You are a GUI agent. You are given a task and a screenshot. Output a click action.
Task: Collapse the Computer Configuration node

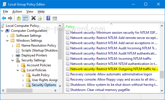click(2, 31)
